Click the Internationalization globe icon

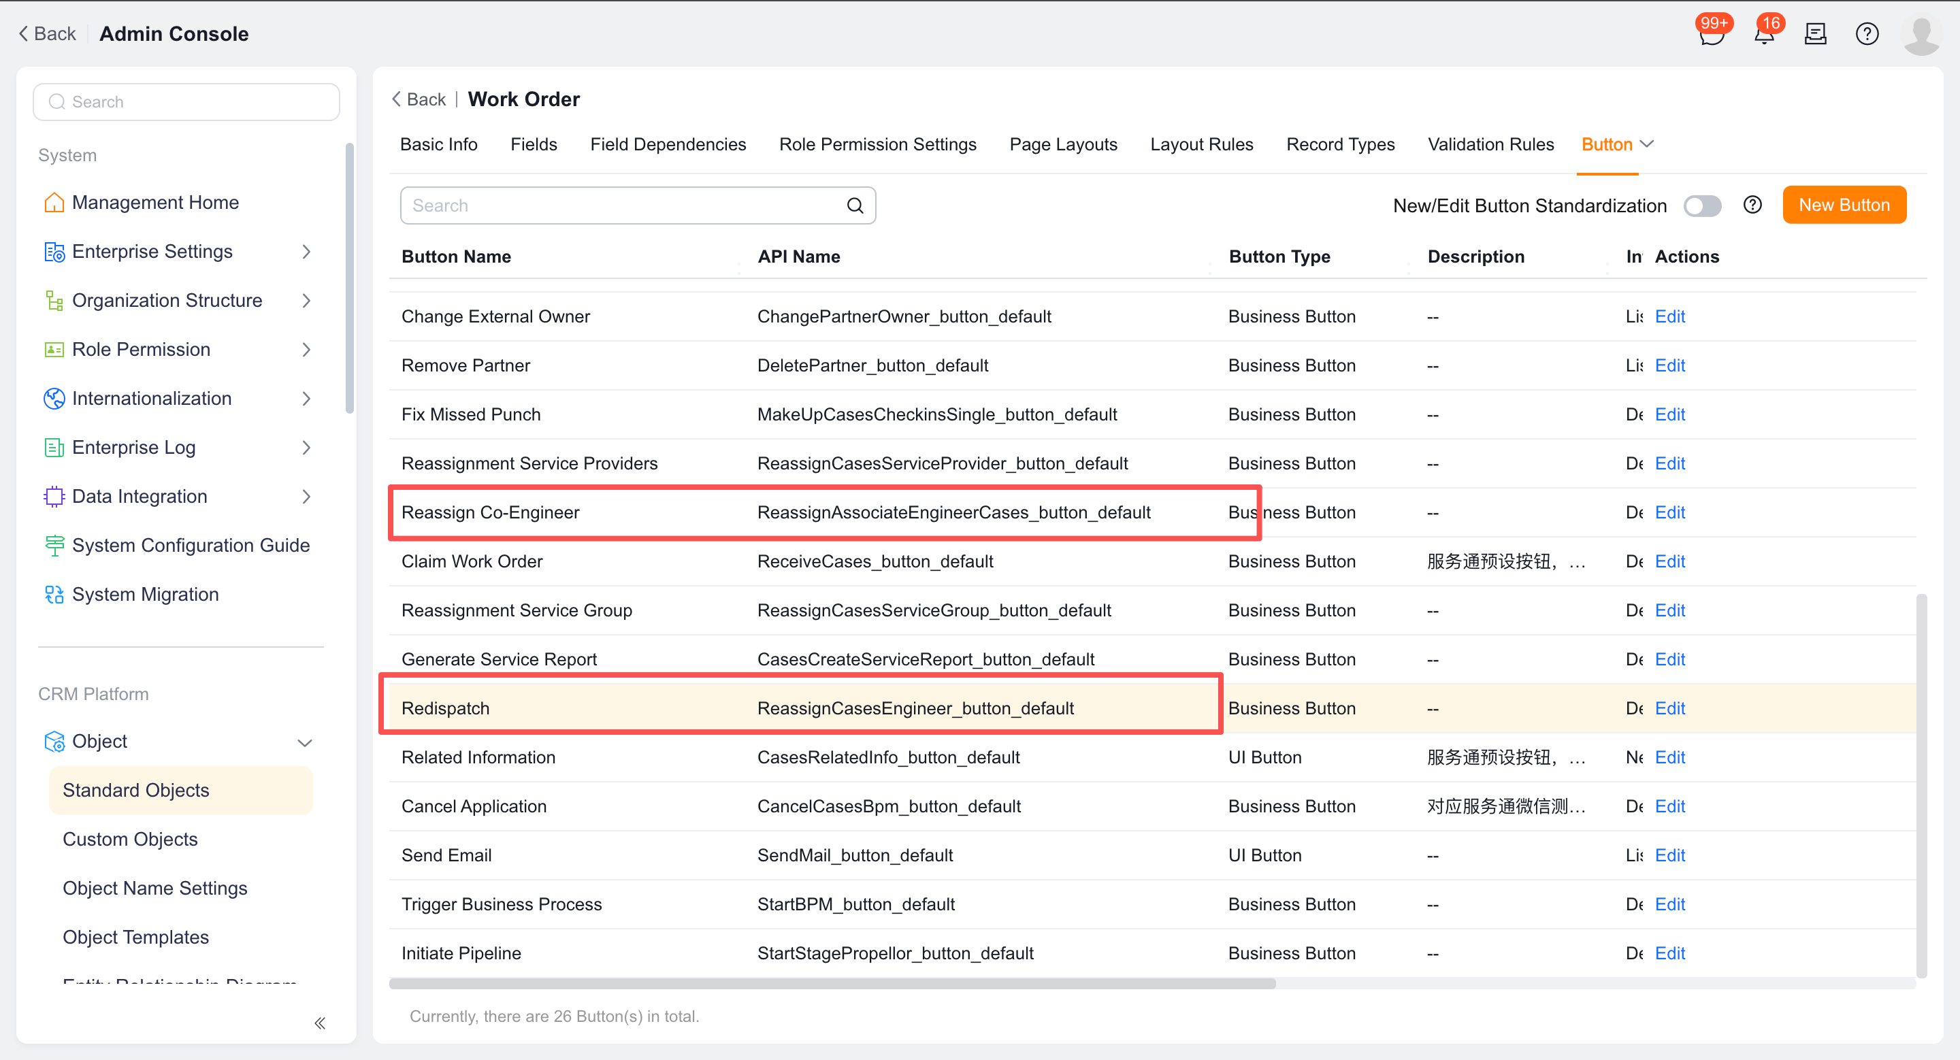(54, 399)
